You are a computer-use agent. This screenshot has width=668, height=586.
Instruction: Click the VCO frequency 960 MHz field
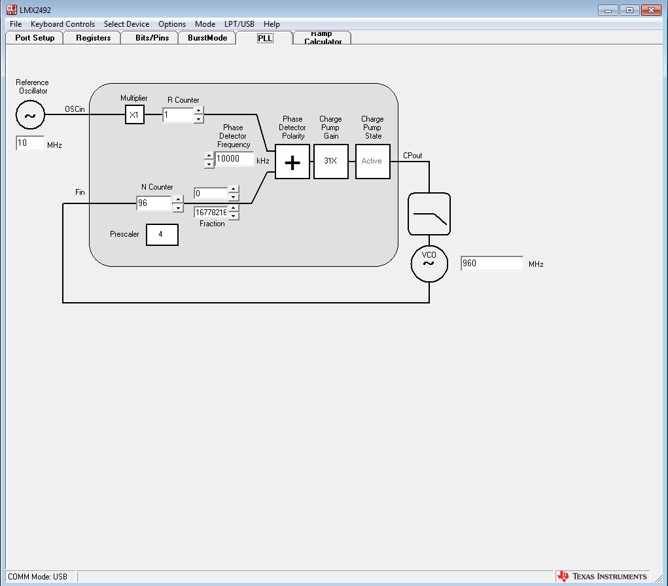(x=492, y=263)
